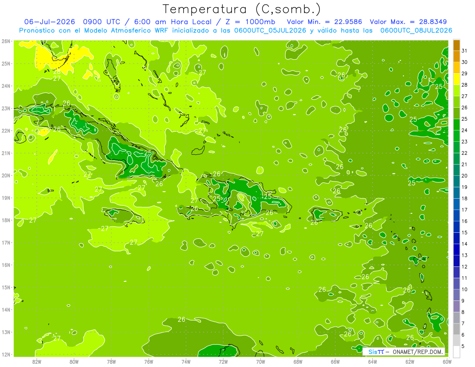475x367 pixels.
Task: Click gray color bar swatch between 6 and 7
Action: pyautogui.click(x=456, y=329)
